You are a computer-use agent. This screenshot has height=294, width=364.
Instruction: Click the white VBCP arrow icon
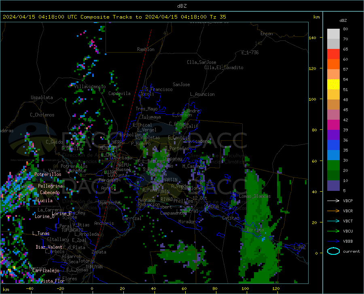[x=333, y=201]
